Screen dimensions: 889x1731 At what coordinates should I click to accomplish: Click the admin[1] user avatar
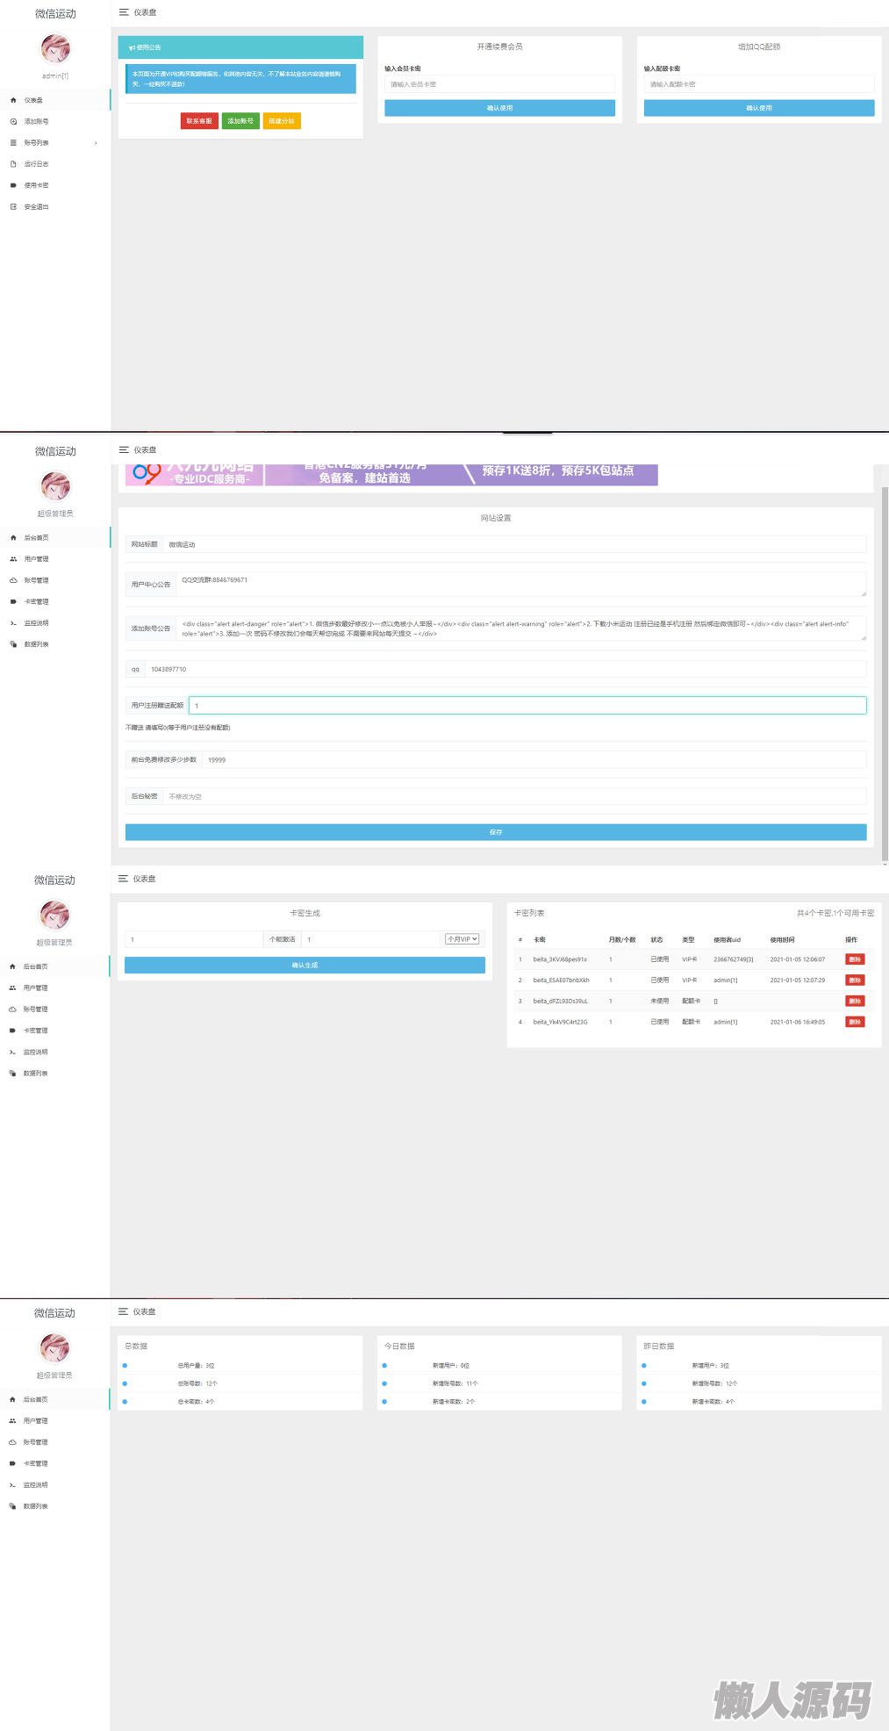[x=55, y=49]
